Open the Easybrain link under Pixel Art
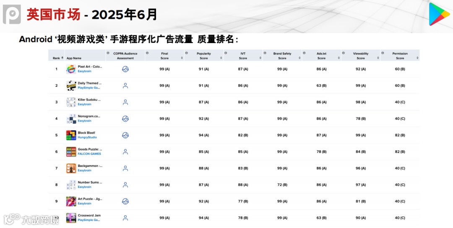The width and height of the screenshot is (453, 228). pos(84,71)
